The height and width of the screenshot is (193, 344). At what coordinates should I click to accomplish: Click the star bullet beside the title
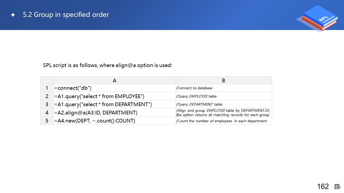(13, 15)
